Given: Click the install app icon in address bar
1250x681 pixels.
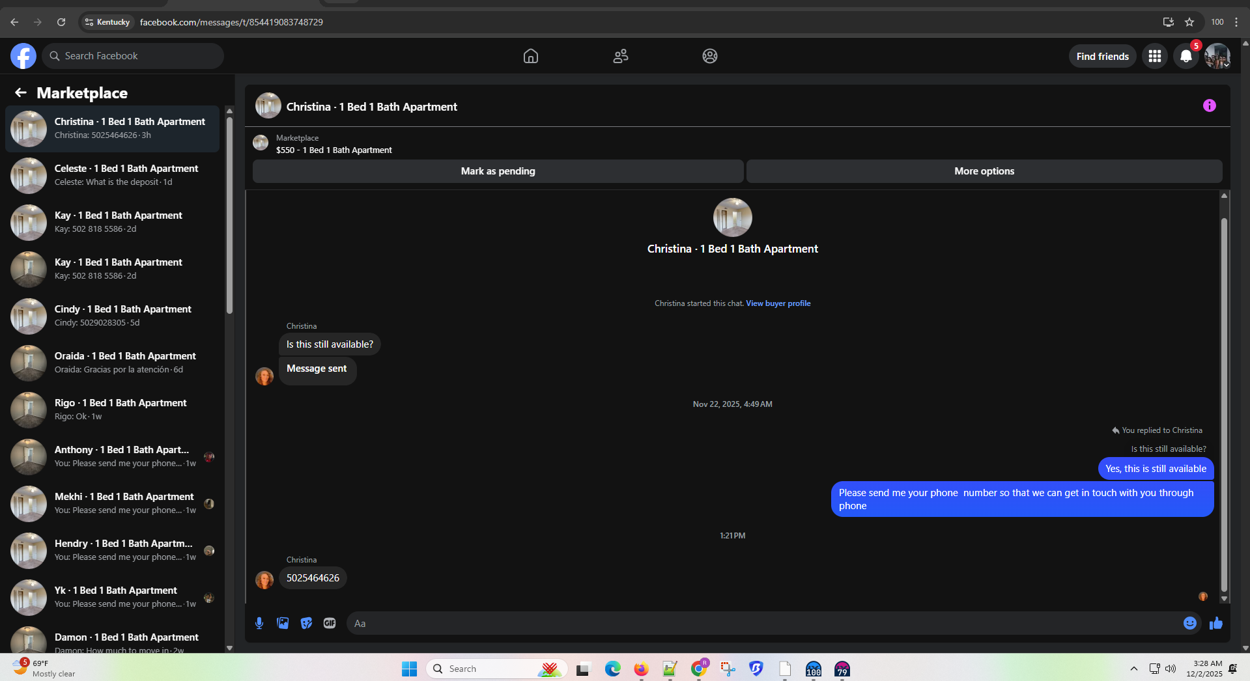Looking at the screenshot, I should pyautogui.click(x=1169, y=22).
